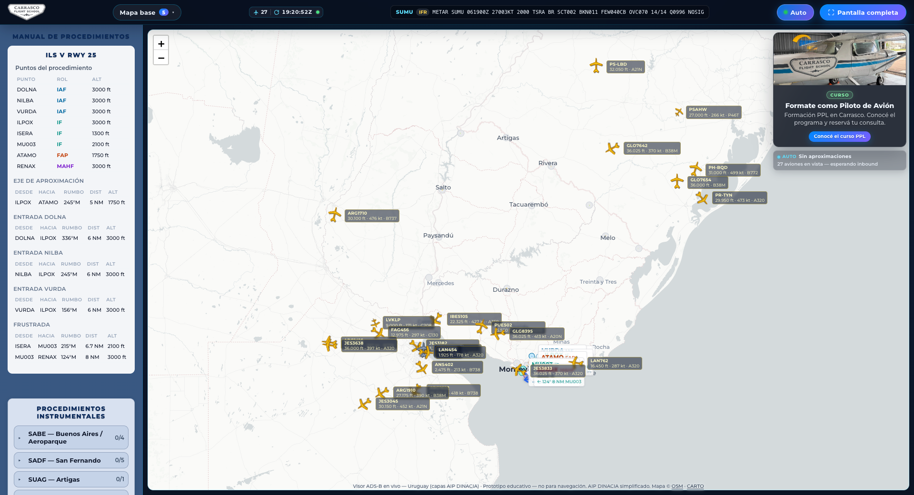The width and height of the screenshot is (914, 495).
Task: Click the ANS402 flight label
Action: pyautogui.click(x=457, y=367)
